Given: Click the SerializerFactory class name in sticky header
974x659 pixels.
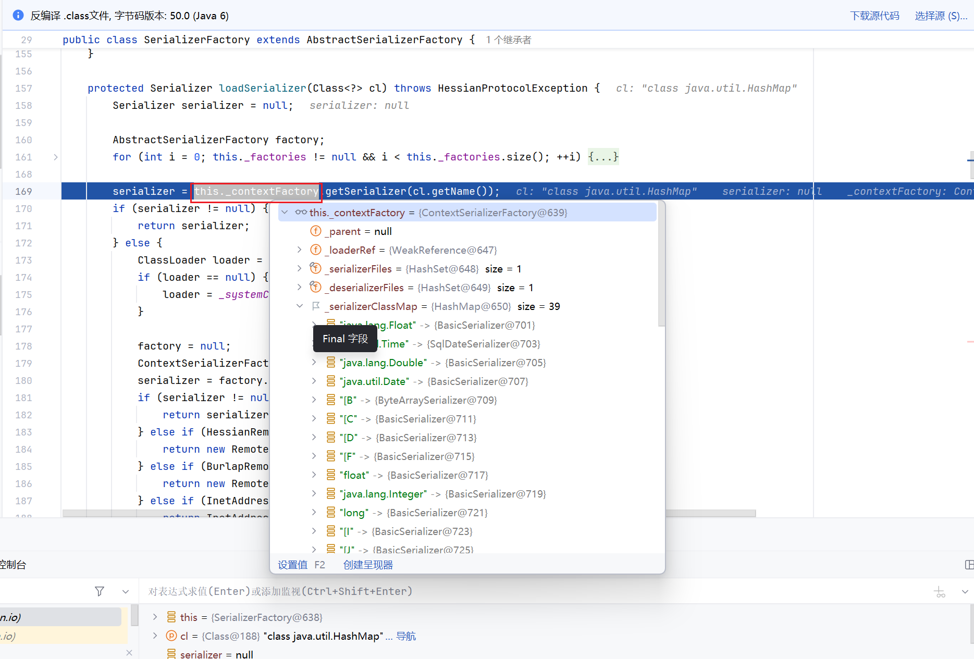Looking at the screenshot, I should point(197,40).
